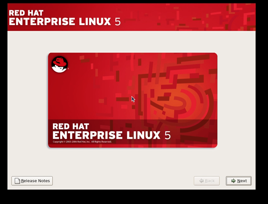
Task: Click the disabled Back button
Action: click(207, 181)
